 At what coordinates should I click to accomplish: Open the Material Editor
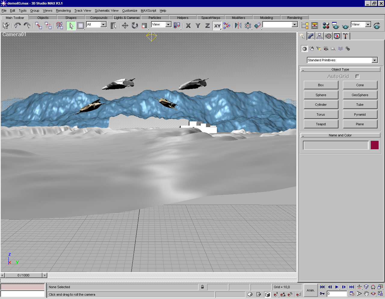326,26
